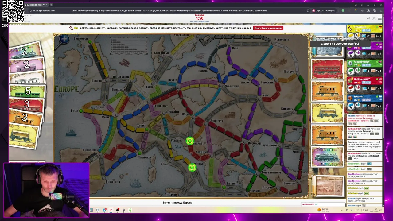Viewport: 393px width, 221px height.
Task: Select the Board Game Arena browser tab
Action: tap(36, 5)
